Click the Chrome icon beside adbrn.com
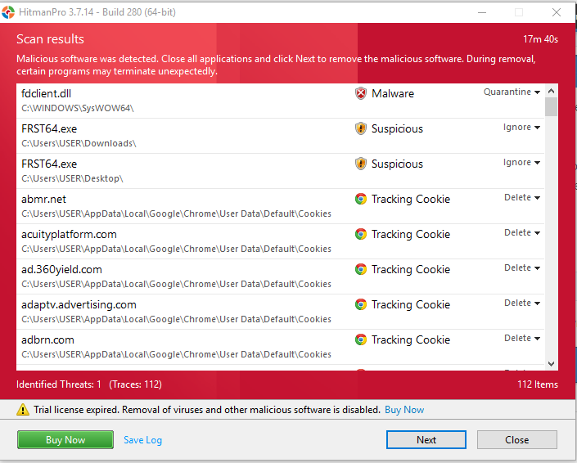This screenshot has width=577, height=463. click(x=361, y=339)
